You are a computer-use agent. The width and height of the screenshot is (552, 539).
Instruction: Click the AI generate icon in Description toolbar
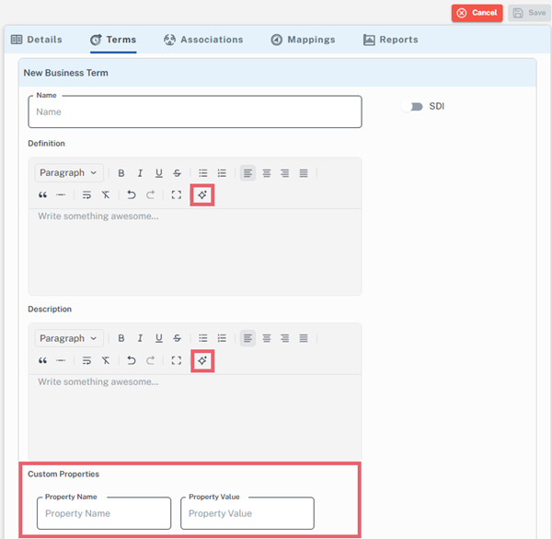pos(202,361)
